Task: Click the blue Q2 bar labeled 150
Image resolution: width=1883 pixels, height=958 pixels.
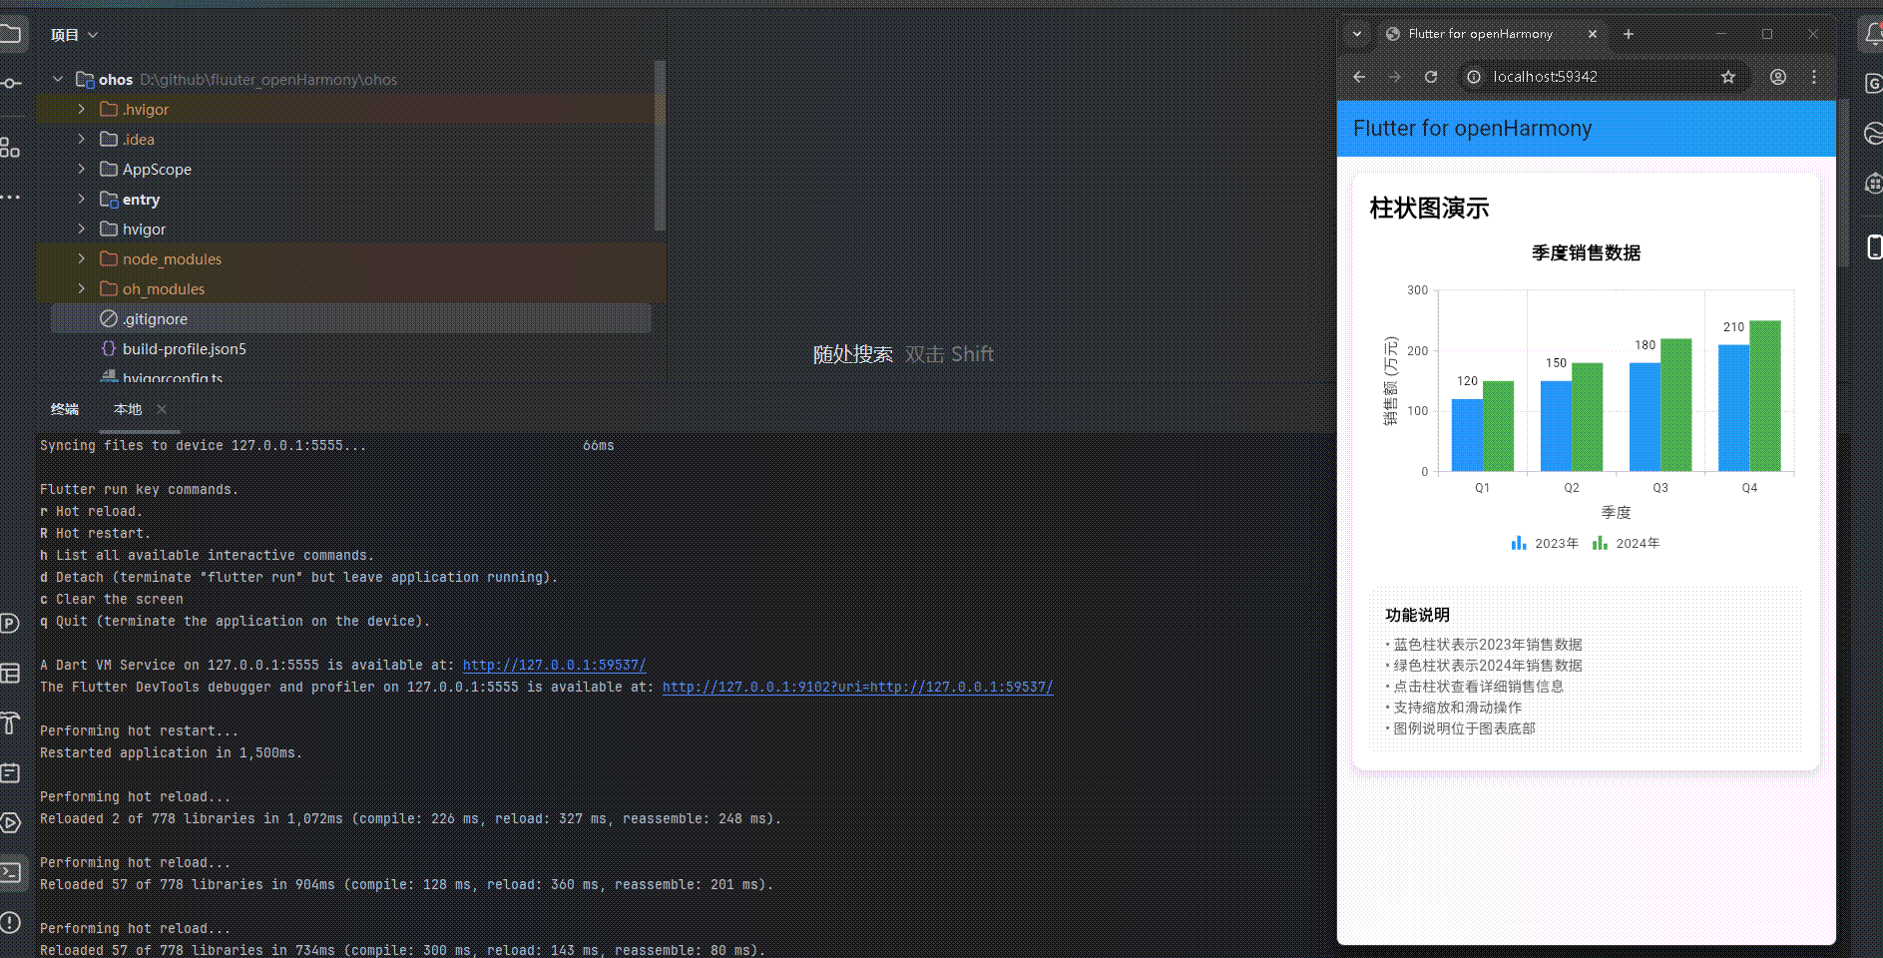Action: pos(1557,426)
